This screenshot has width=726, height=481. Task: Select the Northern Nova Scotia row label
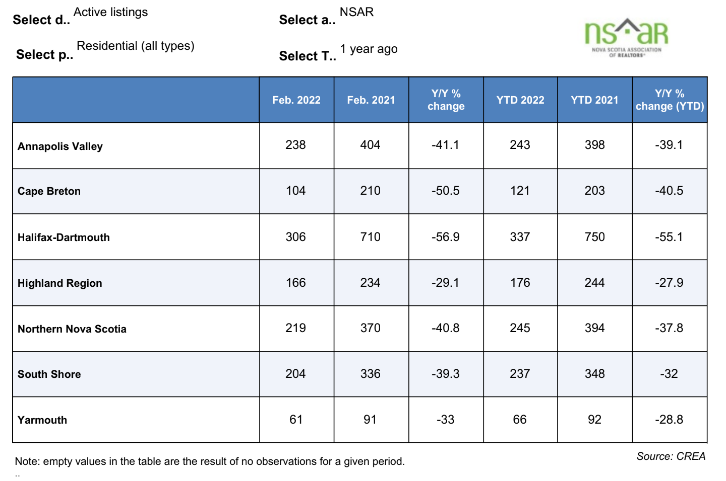72,329
